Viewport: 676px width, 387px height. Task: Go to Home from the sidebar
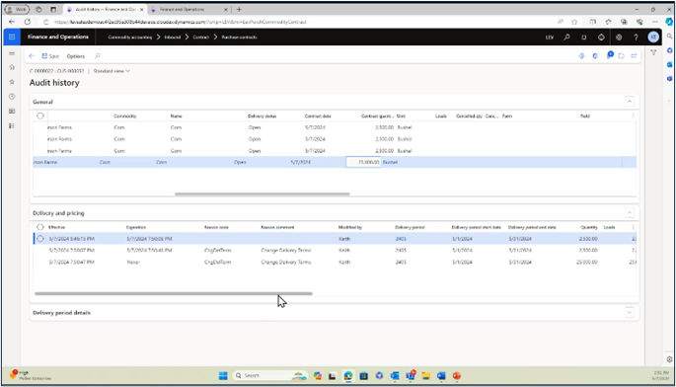(12, 67)
